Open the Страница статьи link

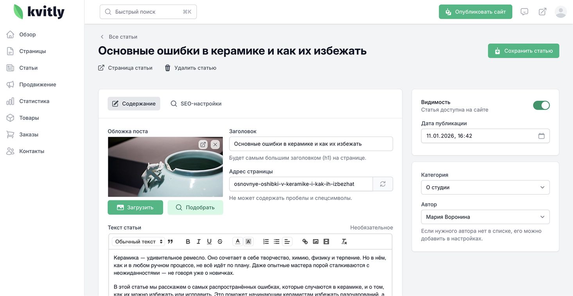point(125,68)
